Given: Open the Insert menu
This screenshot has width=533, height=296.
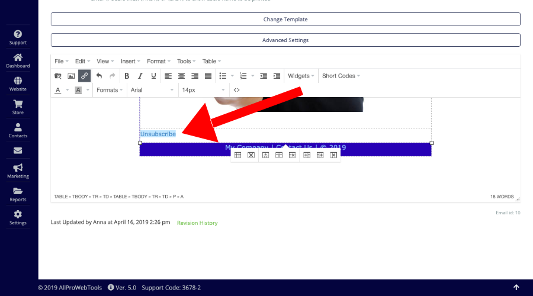Looking at the screenshot, I should (x=130, y=61).
